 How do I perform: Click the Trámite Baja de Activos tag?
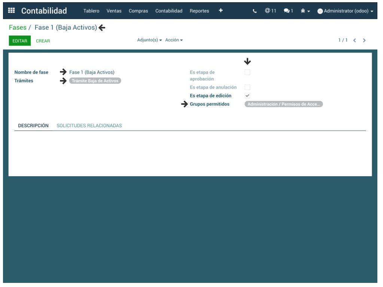pos(95,81)
